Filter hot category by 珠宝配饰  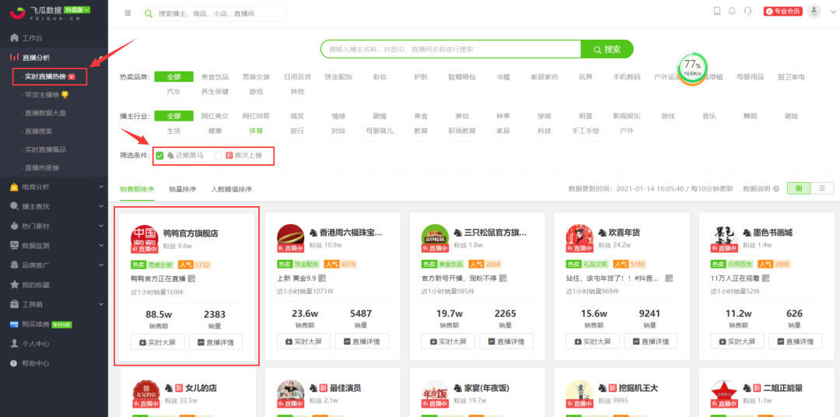(x=338, y=77)
